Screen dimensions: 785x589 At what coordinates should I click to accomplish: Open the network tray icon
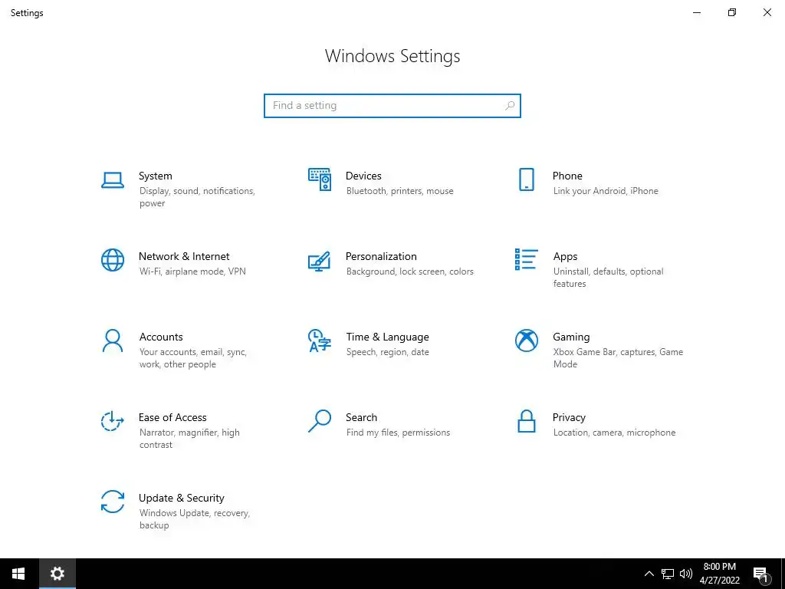[x=668, y=574]
